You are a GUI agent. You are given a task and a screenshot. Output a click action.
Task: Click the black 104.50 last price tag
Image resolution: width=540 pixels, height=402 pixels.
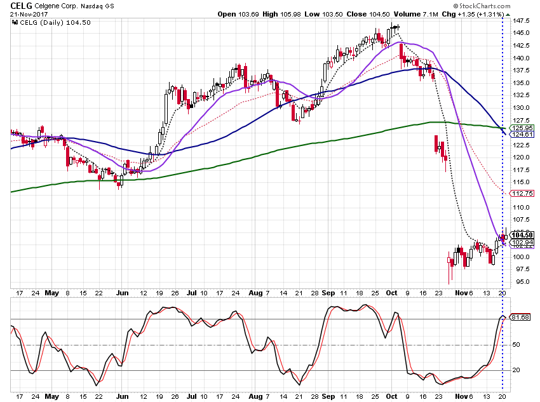coord(522,235)
